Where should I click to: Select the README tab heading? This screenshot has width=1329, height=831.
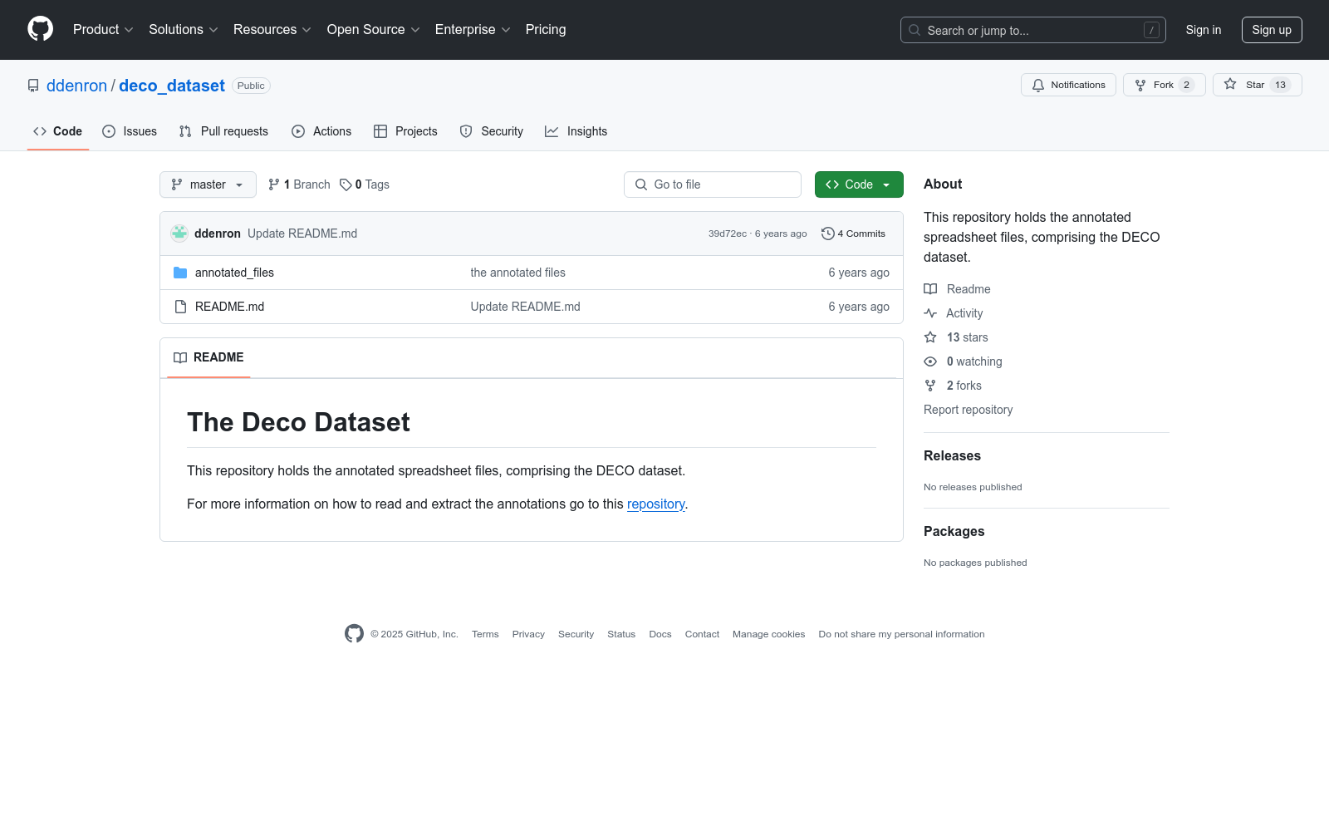click(x=208, y=357)
